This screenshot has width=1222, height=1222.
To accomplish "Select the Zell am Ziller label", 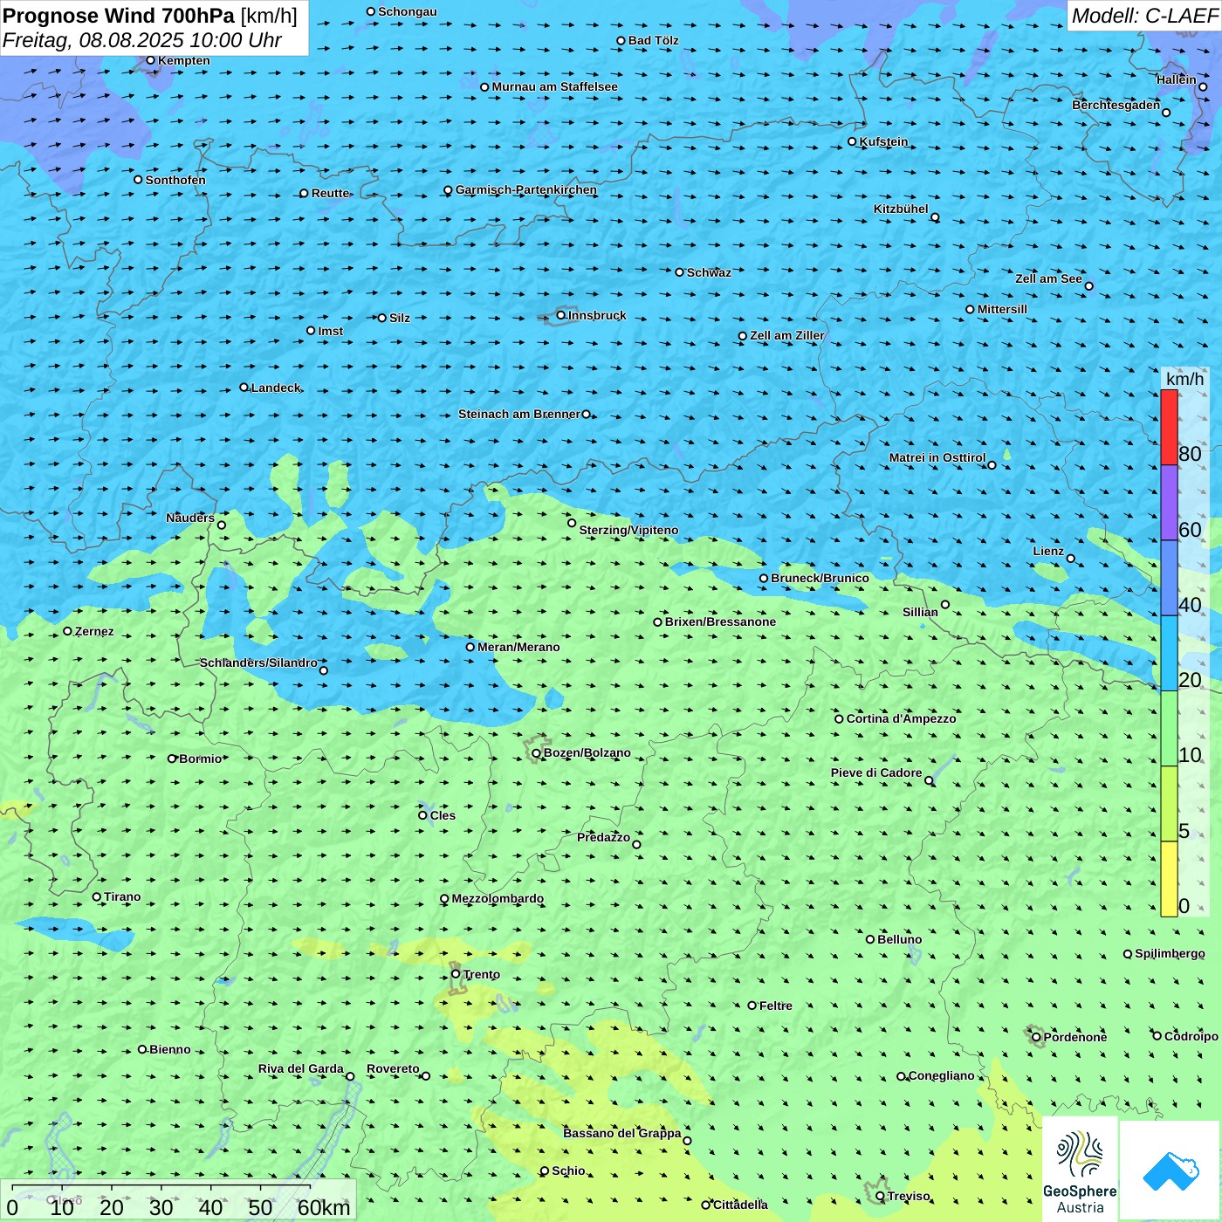I will click(787, 335).
